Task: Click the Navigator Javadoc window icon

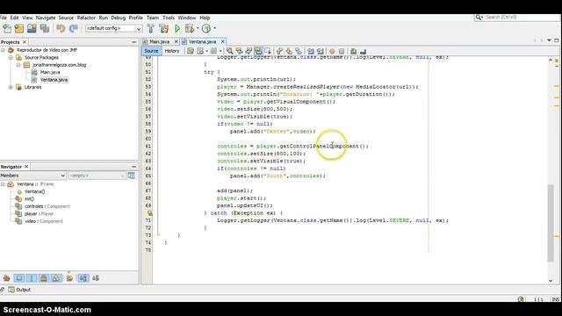Action: [131, 176]
